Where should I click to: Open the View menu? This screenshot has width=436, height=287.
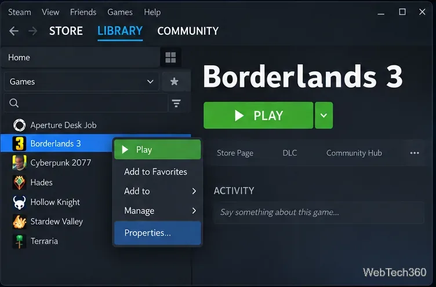click(x=50, y=12)
